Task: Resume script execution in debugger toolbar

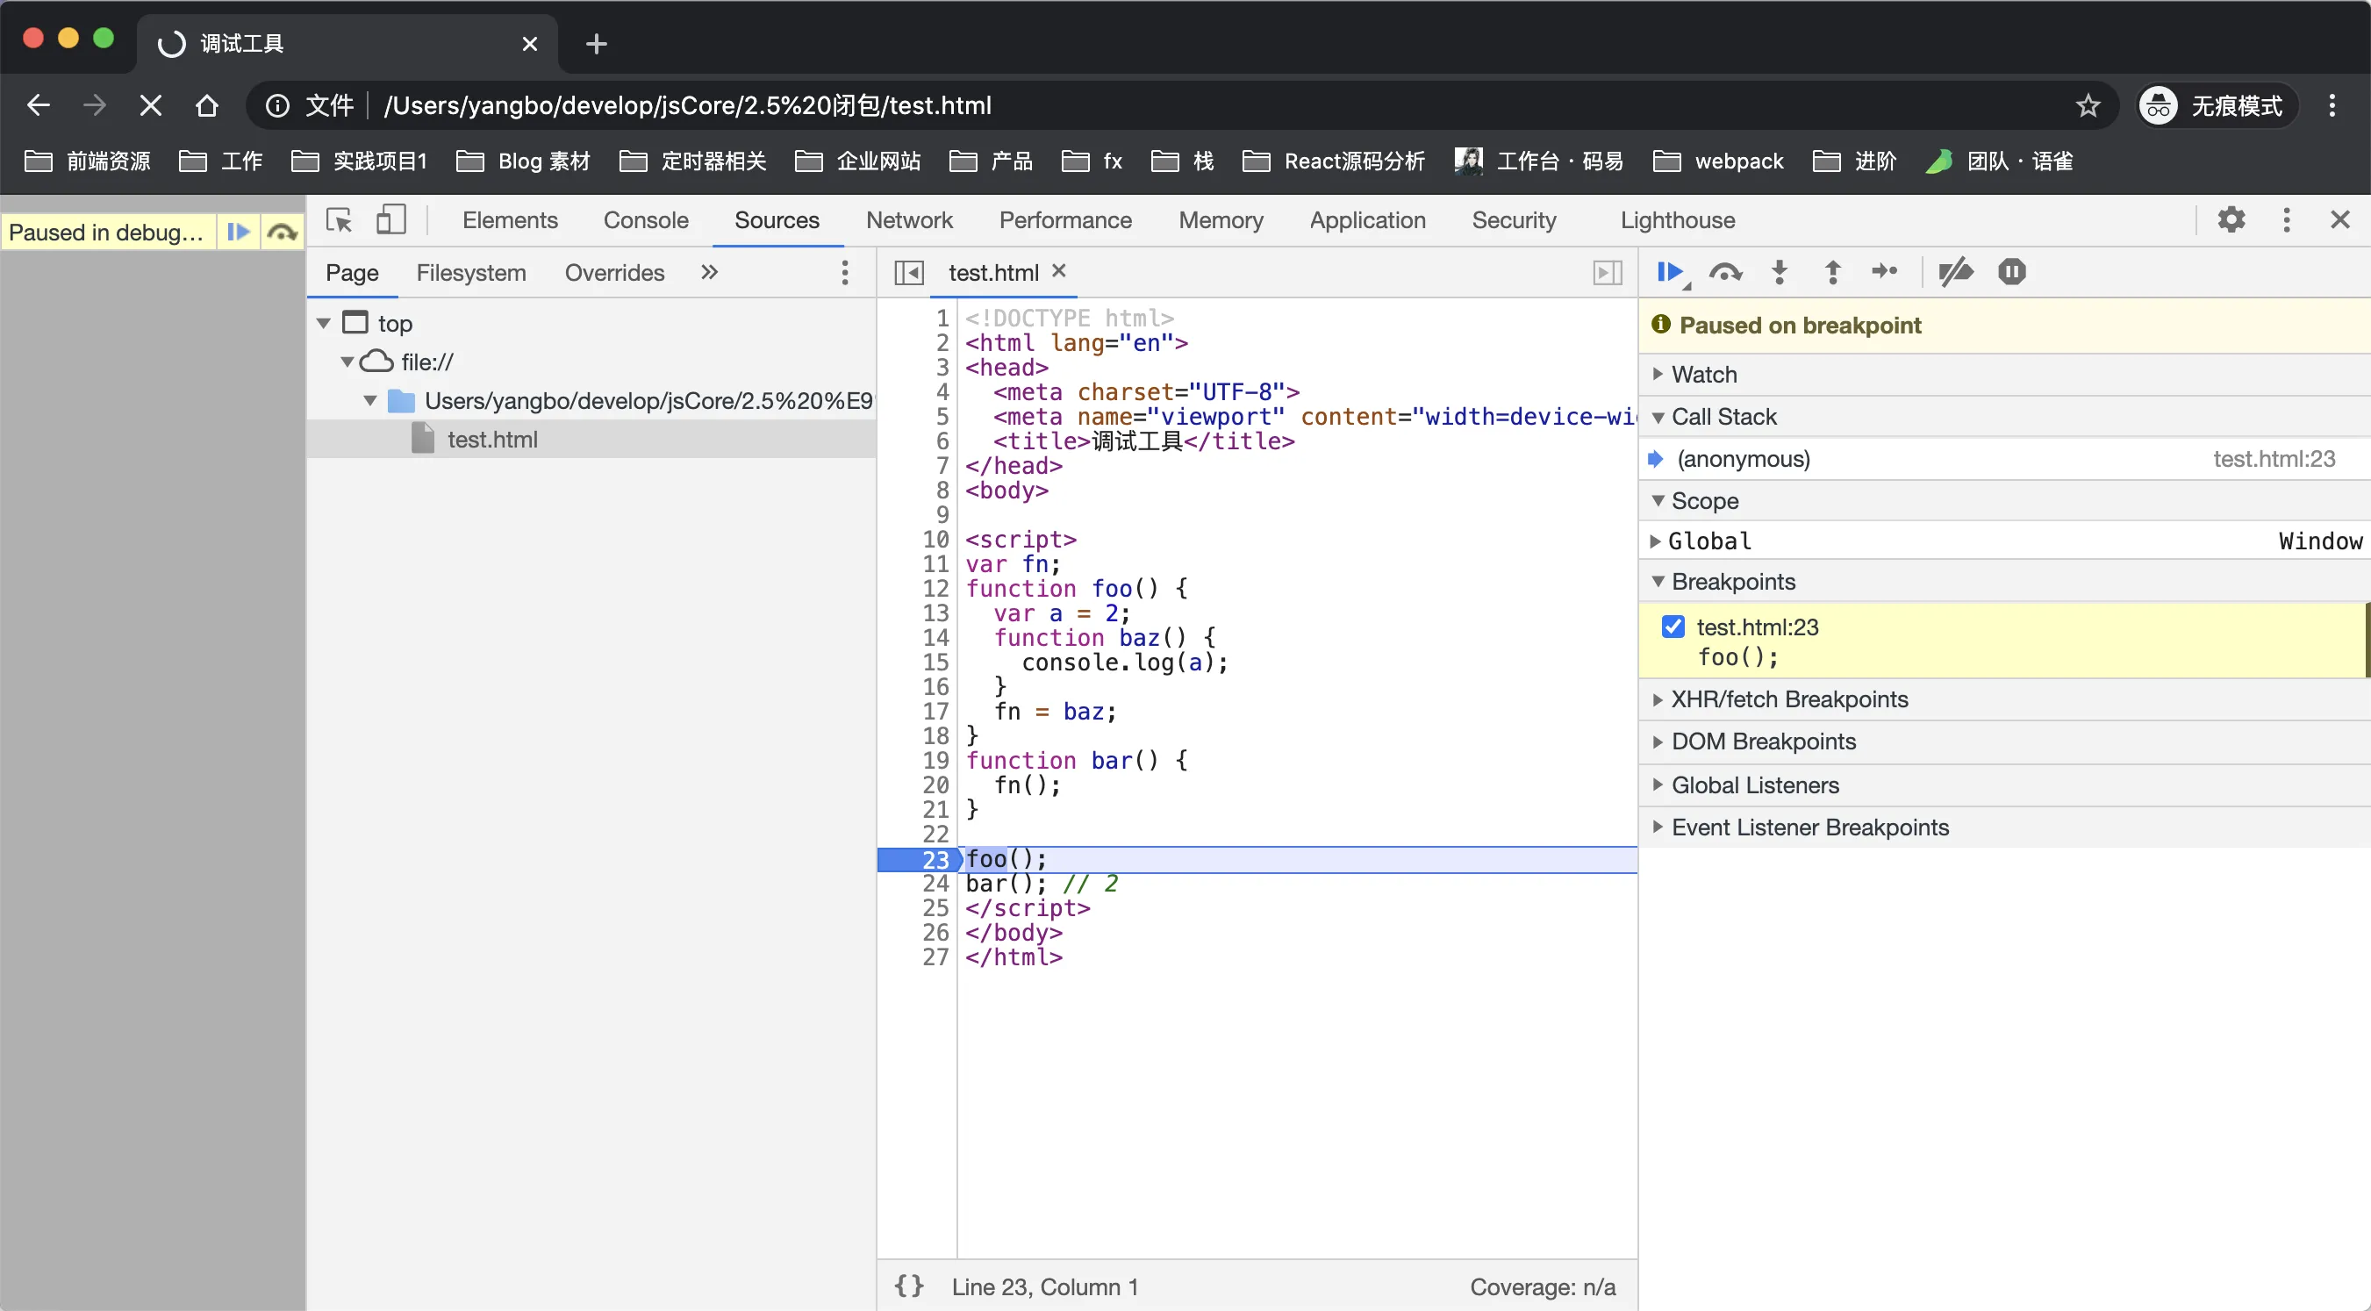Action: coord(1671,273)
